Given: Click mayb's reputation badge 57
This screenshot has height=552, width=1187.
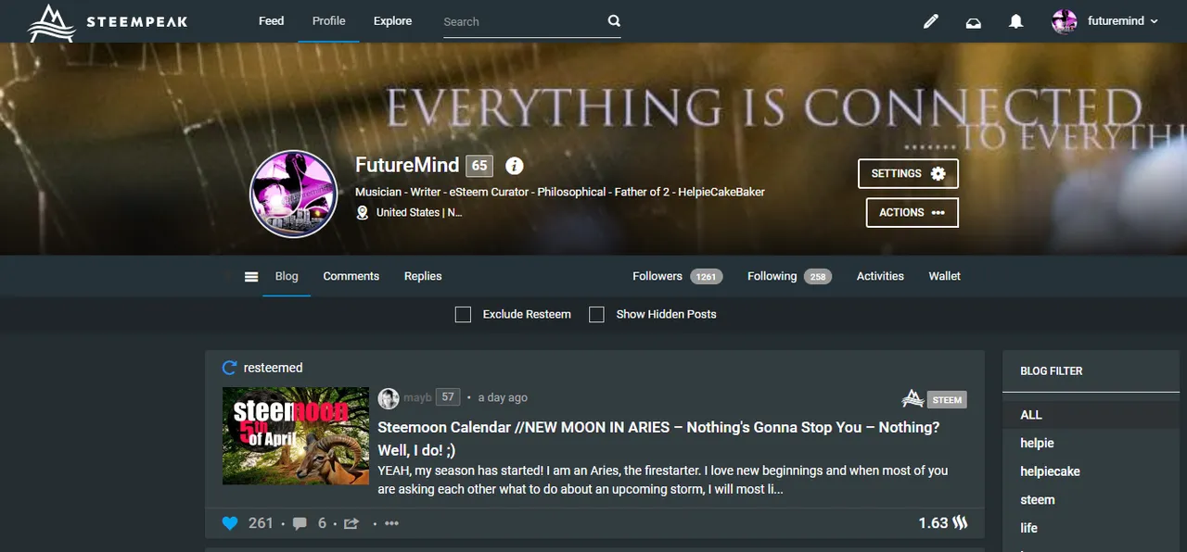Looking at the screenshot, I should [x=448, y=397].
